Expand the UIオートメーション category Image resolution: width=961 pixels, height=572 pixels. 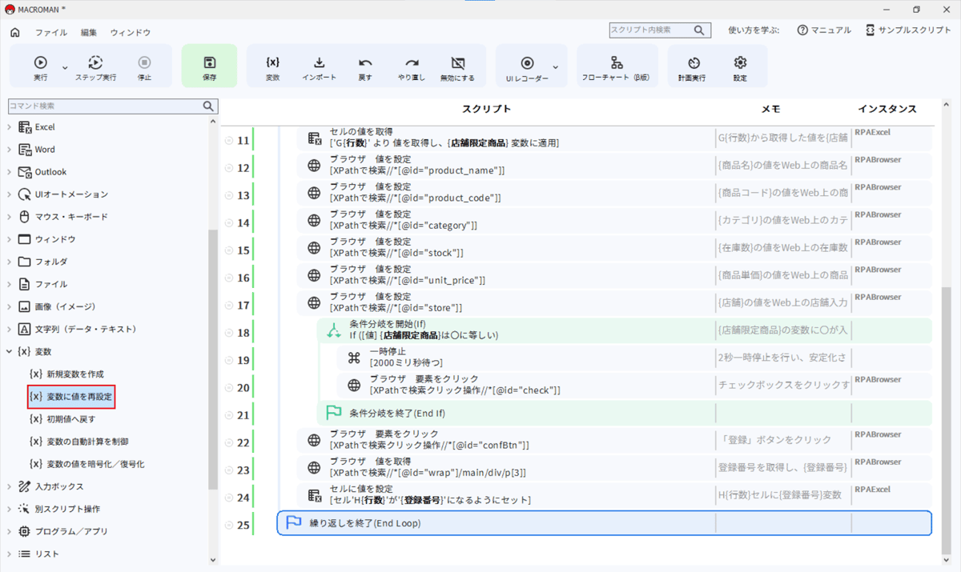tap(10, 194)
